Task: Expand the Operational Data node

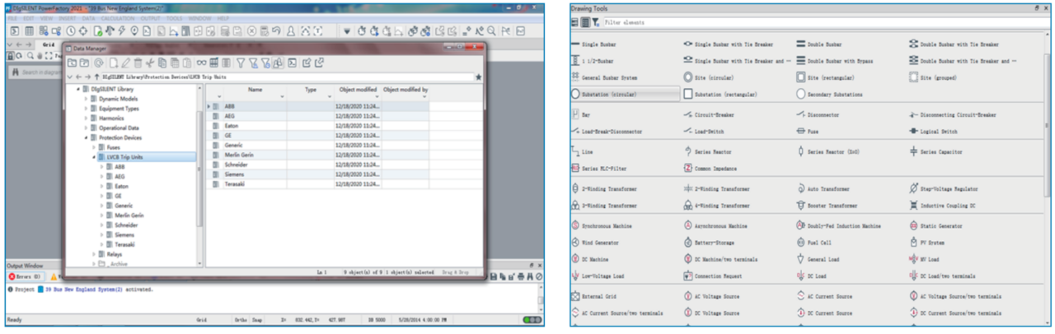Action: 85,128
